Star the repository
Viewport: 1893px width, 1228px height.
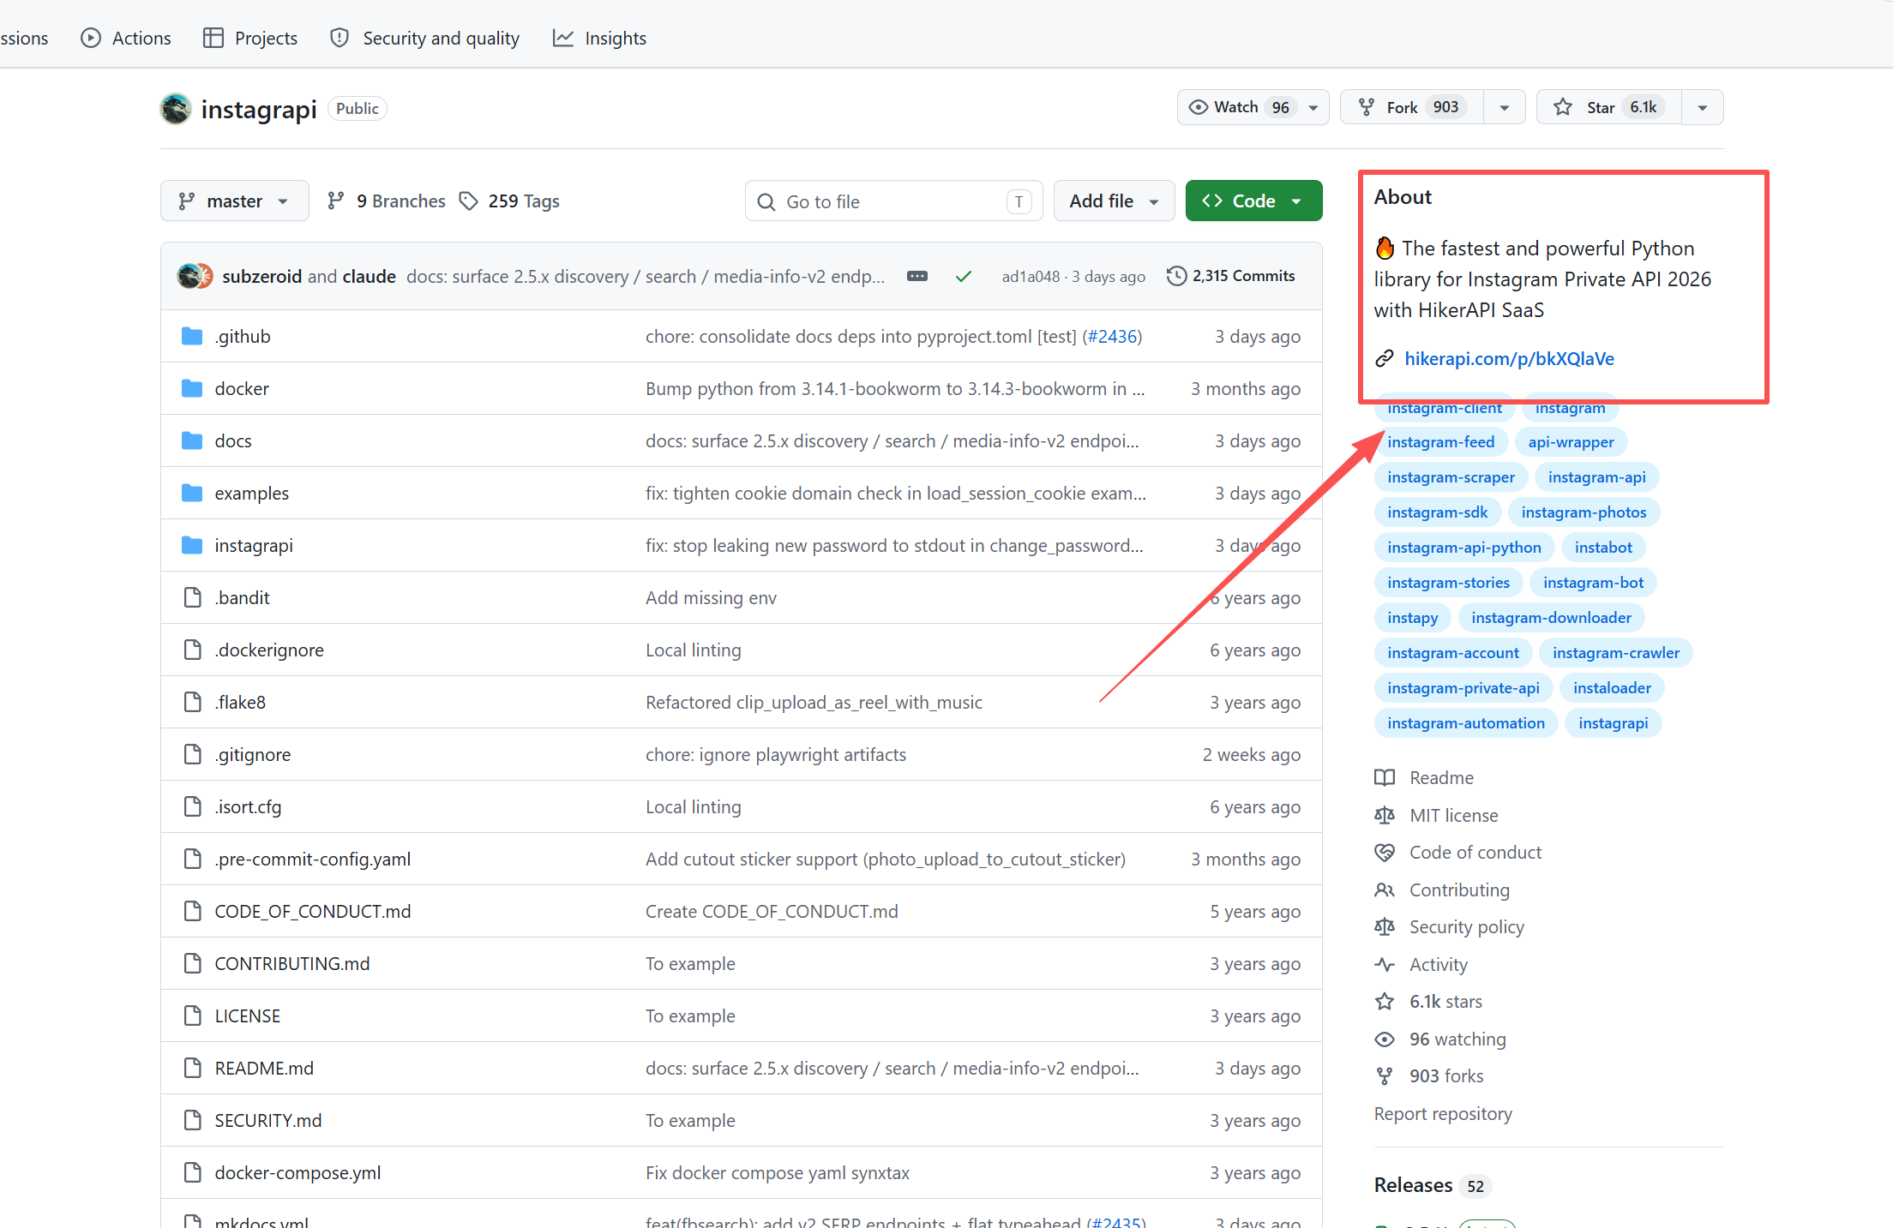[1609, 107]
